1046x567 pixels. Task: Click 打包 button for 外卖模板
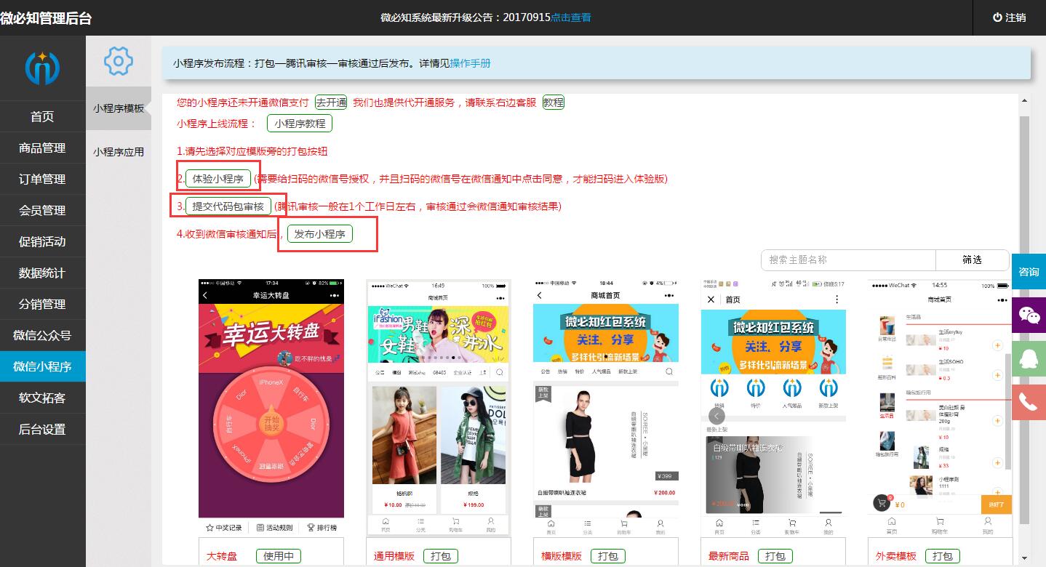pyautogui.click(x=943, y=556)
